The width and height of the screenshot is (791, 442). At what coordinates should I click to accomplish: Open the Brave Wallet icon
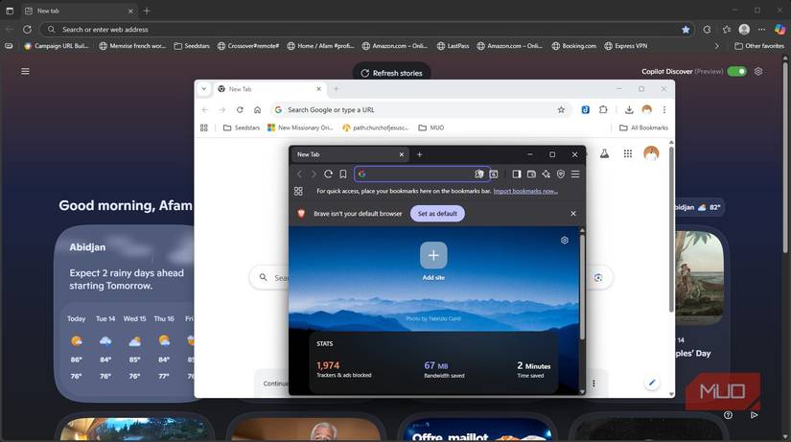(x=531, y=174)
